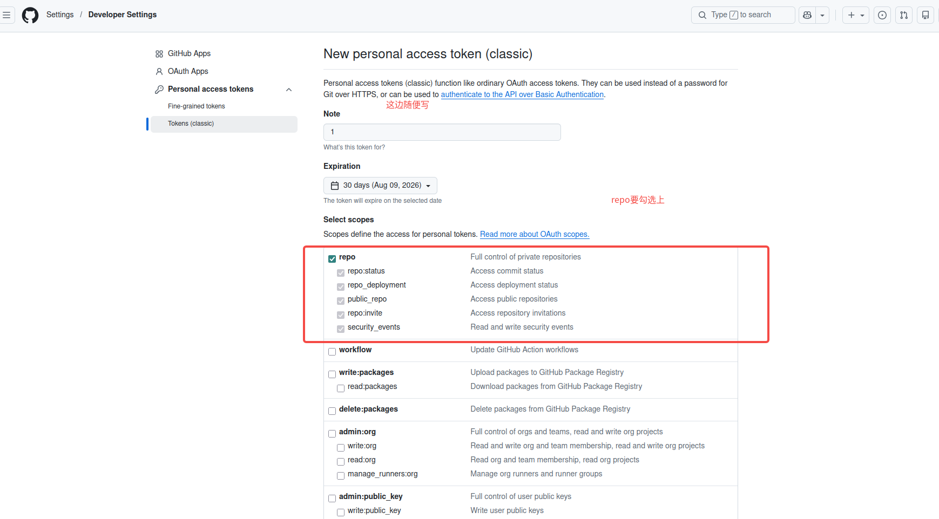Check the admin:public_key scope
Viewport: 939px width, 519px height.
coord(332,498)
